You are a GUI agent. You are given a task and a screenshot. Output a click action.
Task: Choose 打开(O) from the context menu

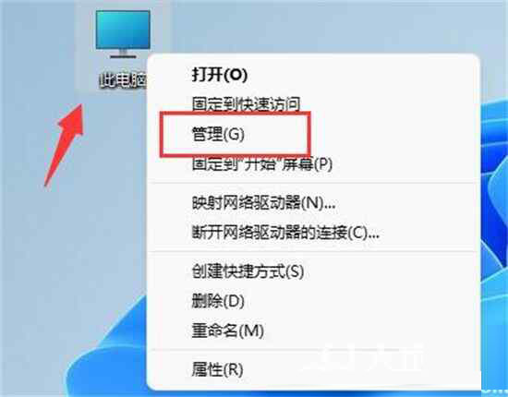(220, 75)
